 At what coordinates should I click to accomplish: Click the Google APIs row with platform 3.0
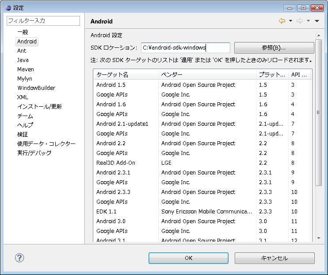pyautogui.click(x=202, y=231)
